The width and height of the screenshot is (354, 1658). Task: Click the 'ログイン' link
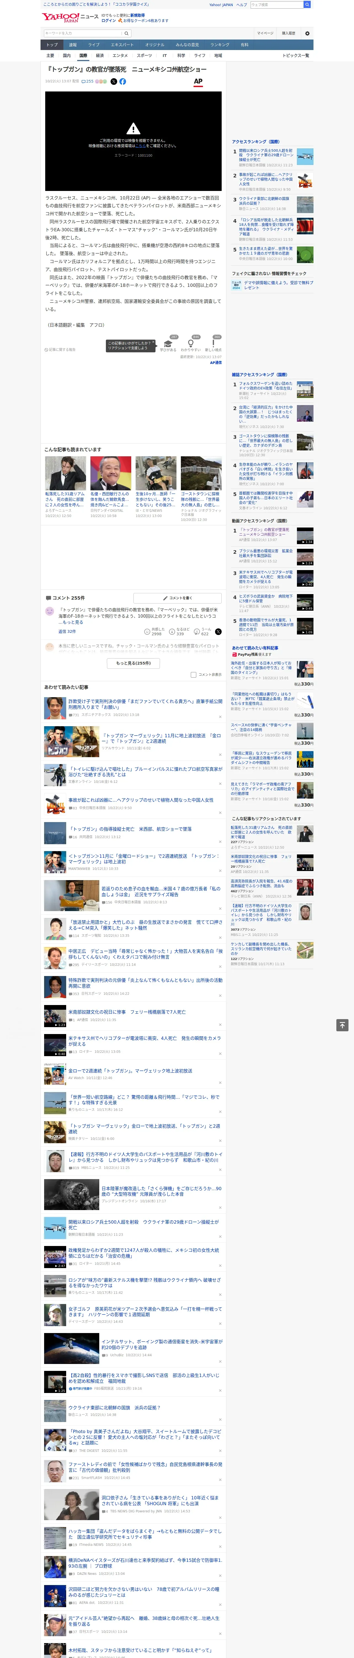coord(109,21)
